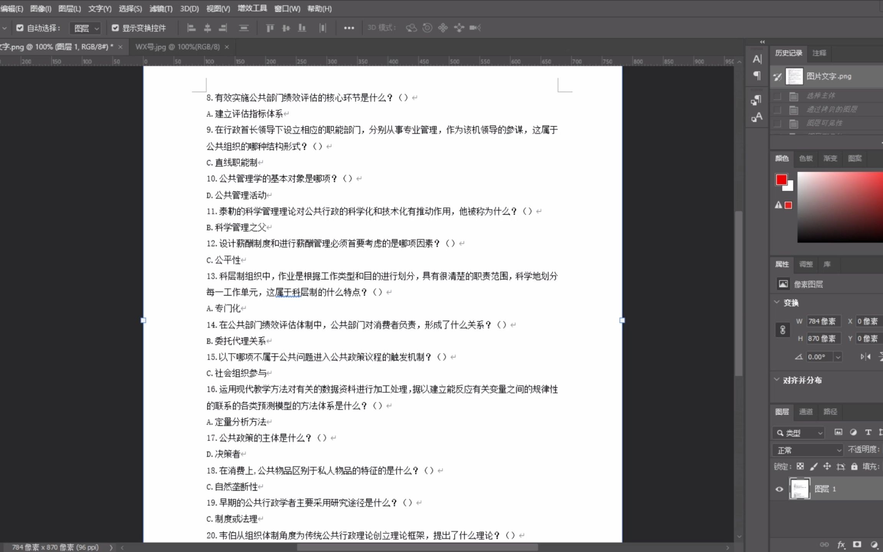The image size is (883, 552).
Task: Align top edges in options bar
Action: click(x=270, y=28)
